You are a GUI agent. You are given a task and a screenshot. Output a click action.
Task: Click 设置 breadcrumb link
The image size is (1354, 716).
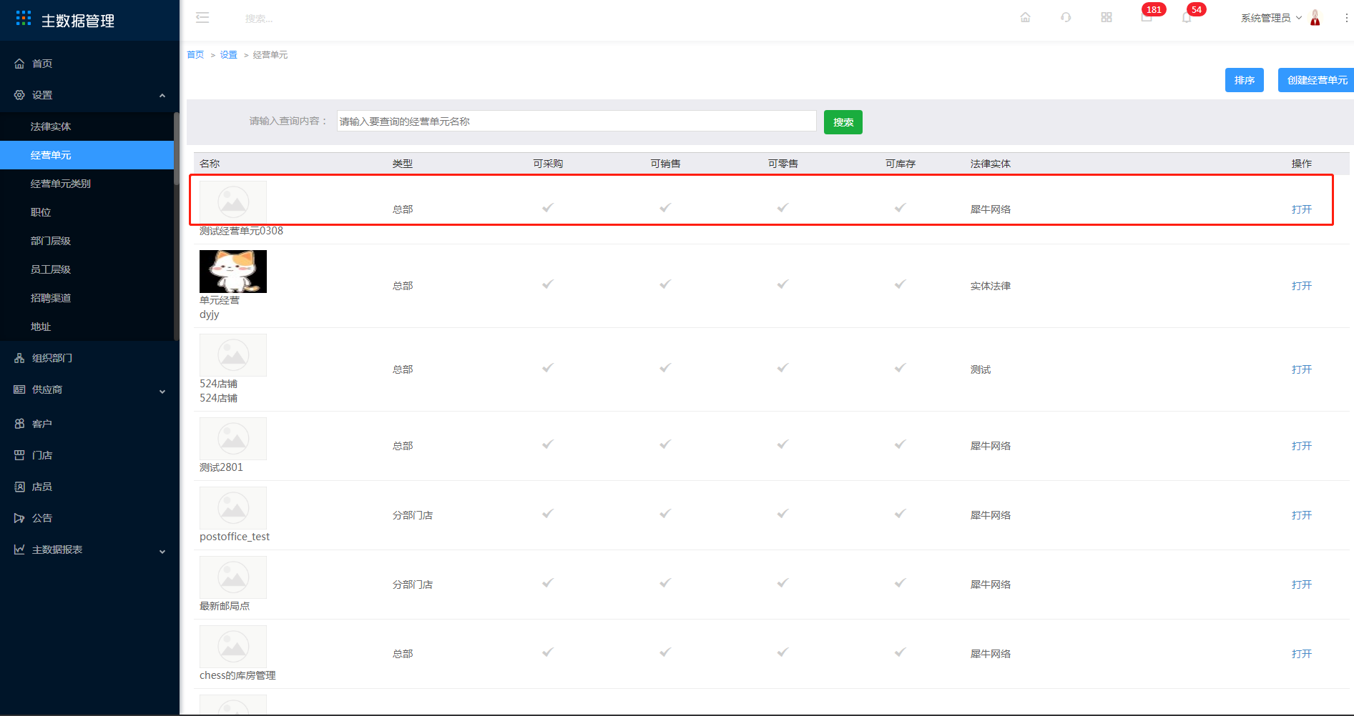click(x=229, y=55)
